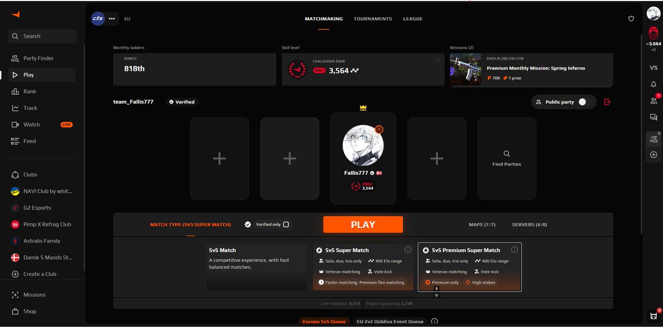Show info for 5v5 Super Match
The width and height of the screenshot is (663, 327).
tap(408, 250)
